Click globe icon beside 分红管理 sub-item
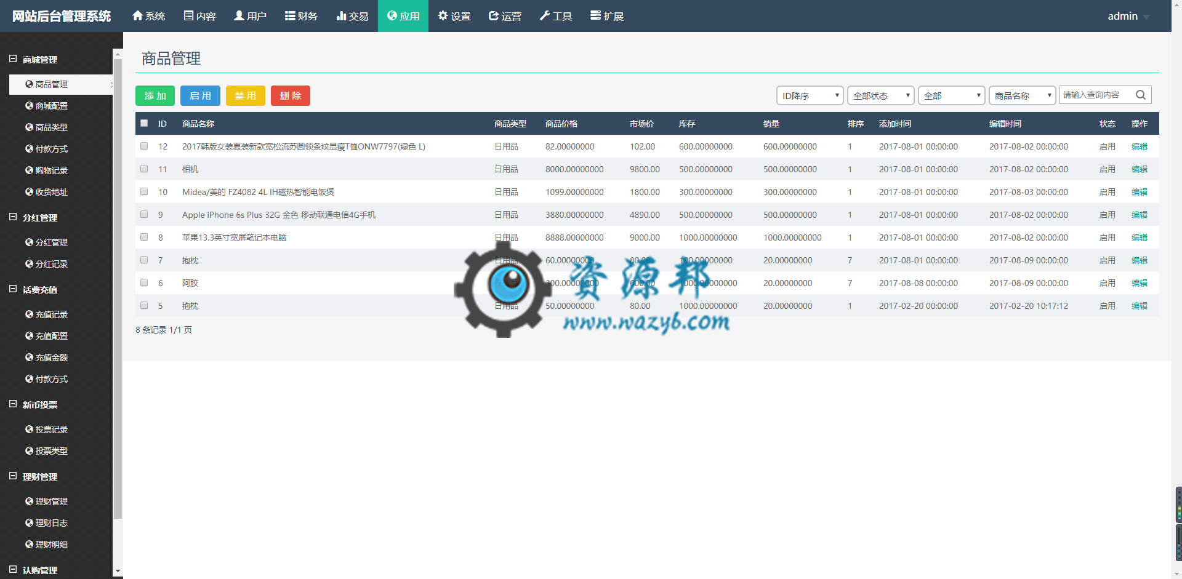Viewport: 1182px width, 579px height. click(29, 242)
